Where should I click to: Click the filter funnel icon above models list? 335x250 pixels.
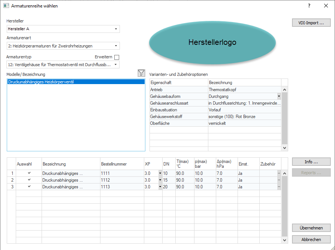pos(141,73)
